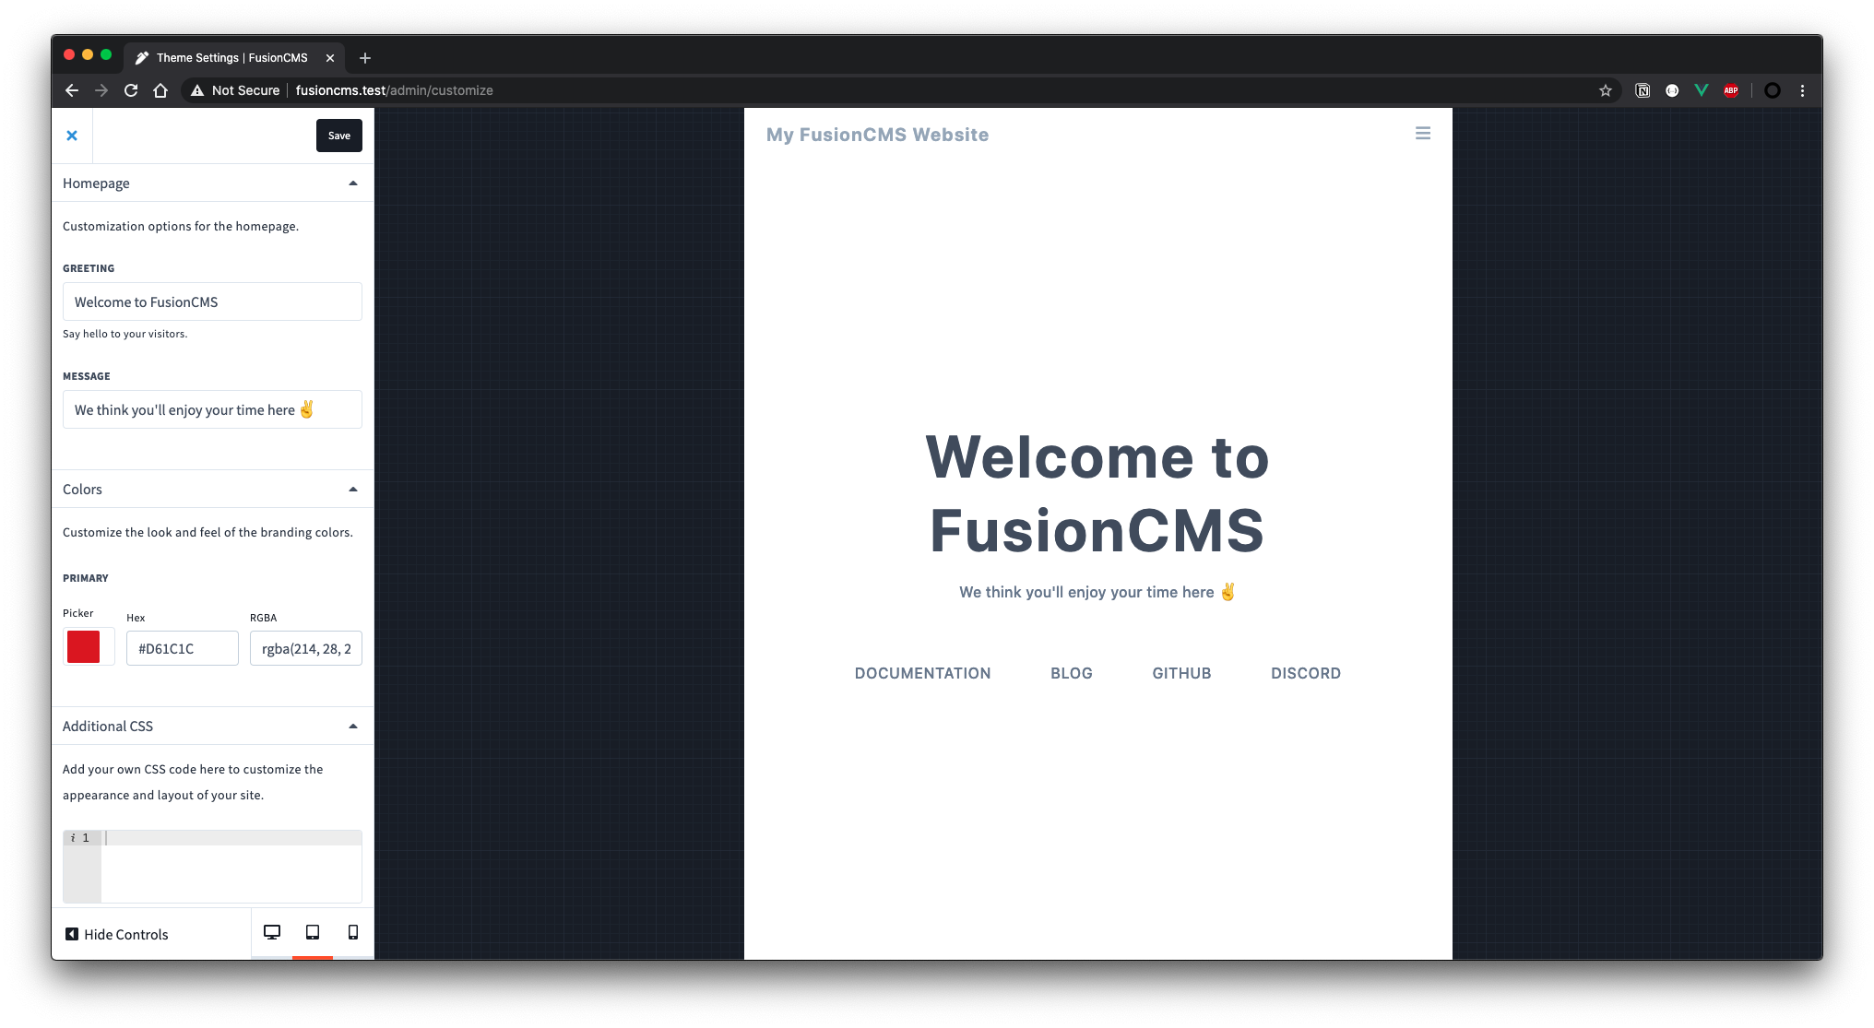This screenshot has width=1874, height=1028.
Task: Collapse the Colors section
Action: pyautogui.click(x=352, y=488)
